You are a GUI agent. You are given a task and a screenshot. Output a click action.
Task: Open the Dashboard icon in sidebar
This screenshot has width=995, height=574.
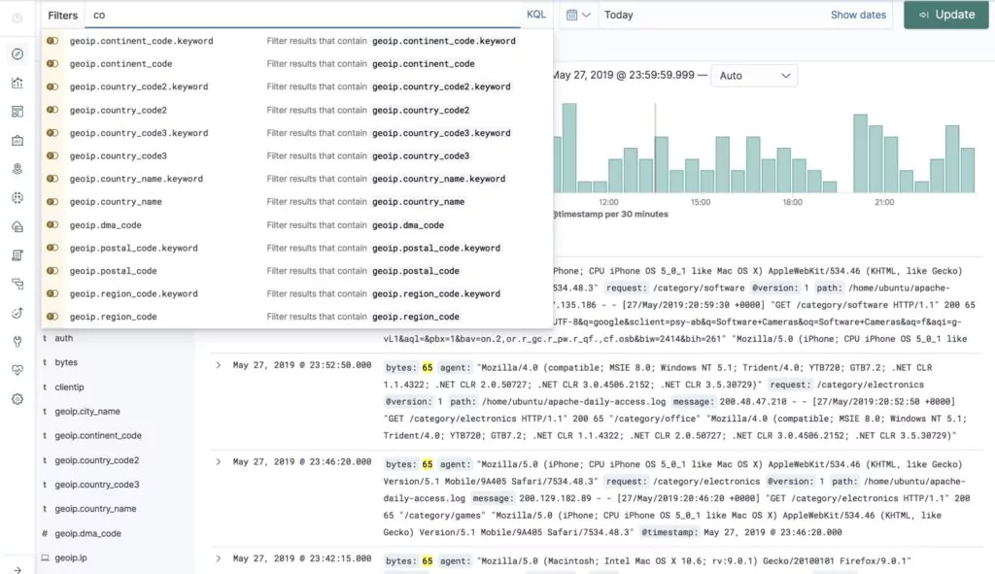click(x=17, y=112)
